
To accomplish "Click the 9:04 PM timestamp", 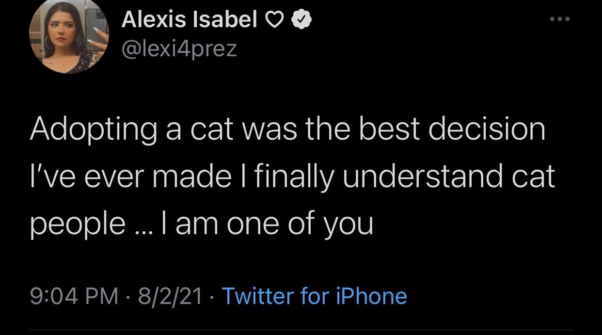I will [x=74, y=296].
